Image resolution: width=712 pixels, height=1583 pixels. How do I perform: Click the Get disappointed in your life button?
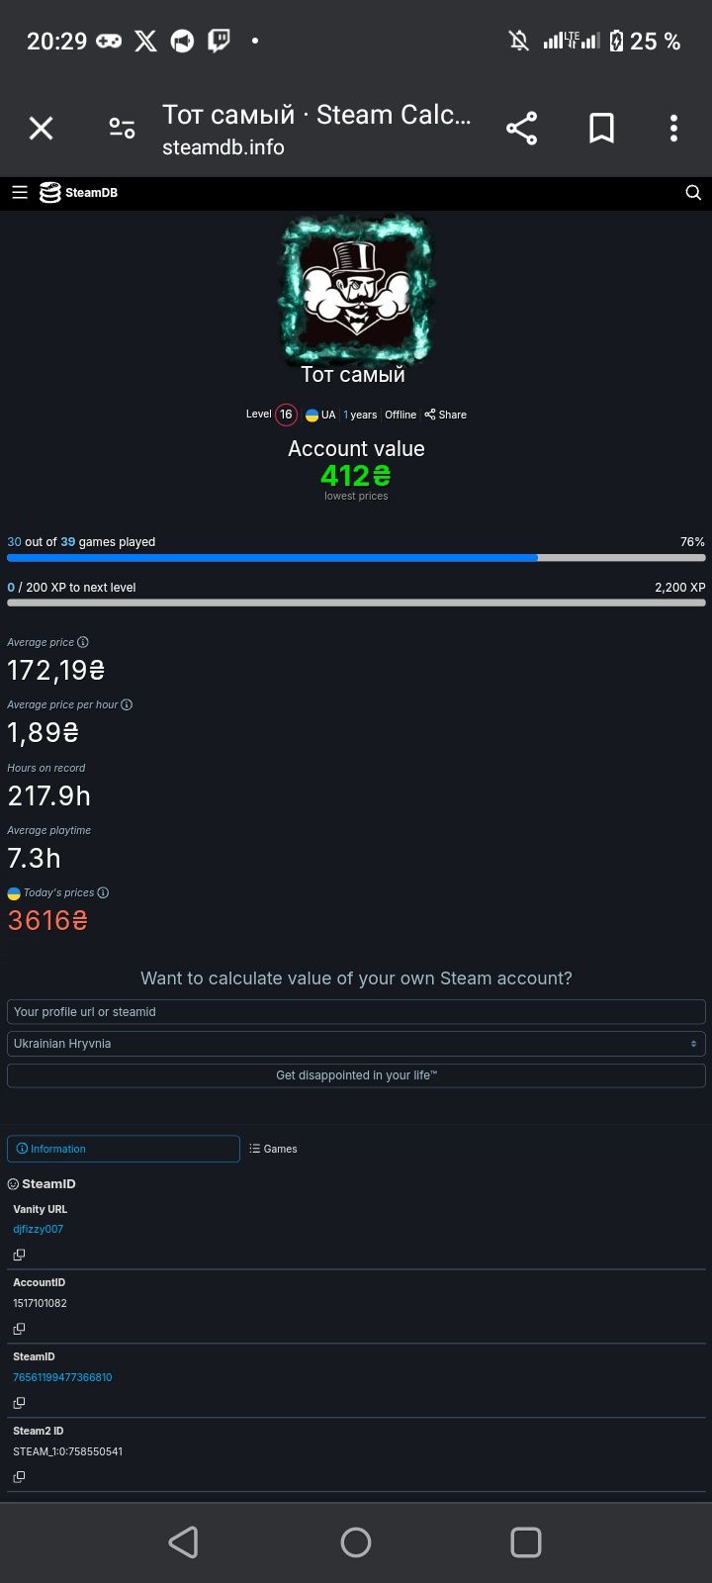tap(356, 1075)
